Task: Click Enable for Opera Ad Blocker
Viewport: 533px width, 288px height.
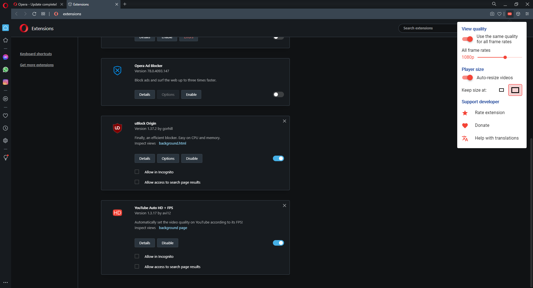Action: point(191,94)
